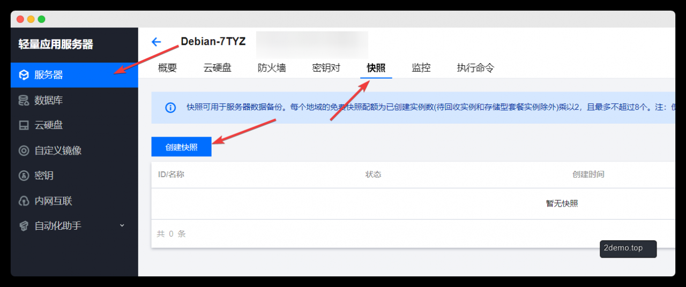The width and height of the screenshot is (686, 287).
Task: Click the custom image icon in sidebar
Action: coord(24,150)
